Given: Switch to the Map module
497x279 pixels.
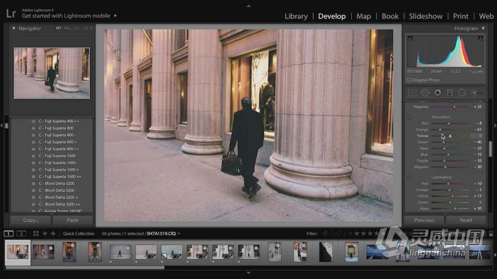Looking at the screenshot, I should tap(363, 16).
